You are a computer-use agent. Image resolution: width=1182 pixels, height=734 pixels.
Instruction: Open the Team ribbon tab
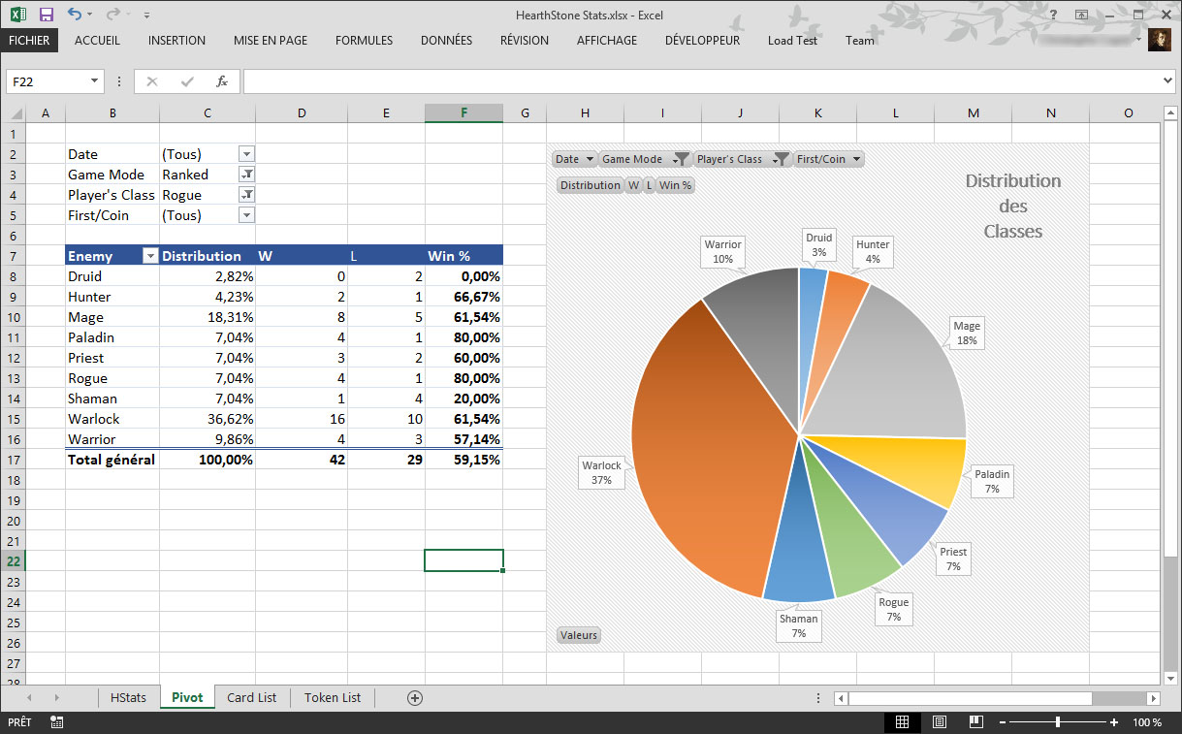(x=859, y=41)
